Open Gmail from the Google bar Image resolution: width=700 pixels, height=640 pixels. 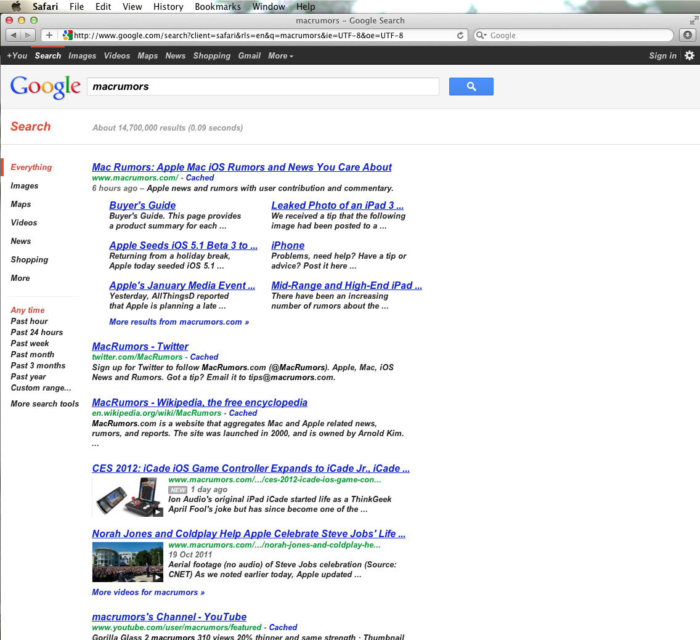(x=249, y=56)
